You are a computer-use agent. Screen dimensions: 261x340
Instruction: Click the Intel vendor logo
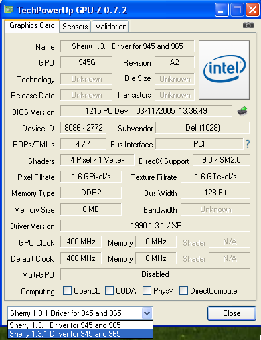[x=224, y=70]
